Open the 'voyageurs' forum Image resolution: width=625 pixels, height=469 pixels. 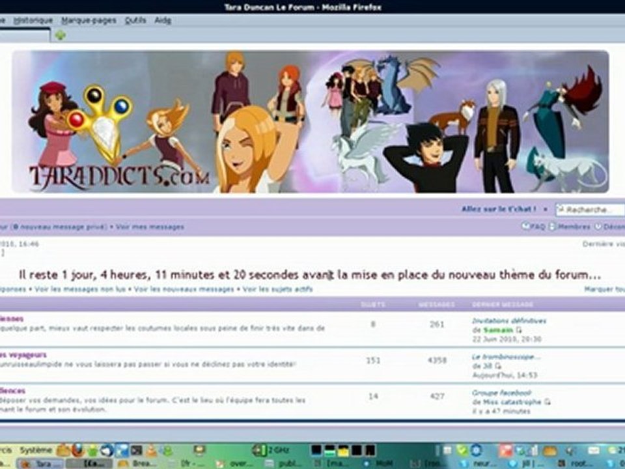pyautogui.click(x=23, y=354)
